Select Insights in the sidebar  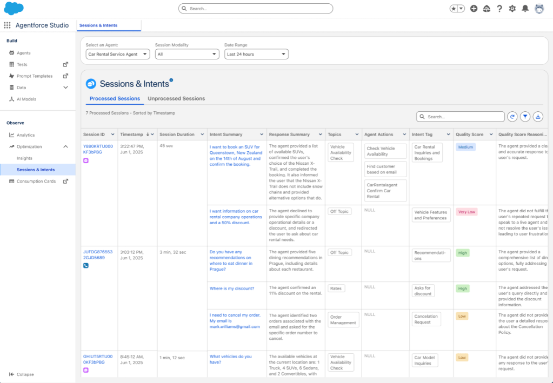(24, 158)
